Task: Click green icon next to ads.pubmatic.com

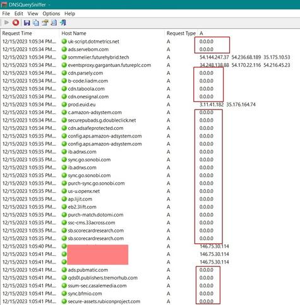Action: tap(64, 270)
